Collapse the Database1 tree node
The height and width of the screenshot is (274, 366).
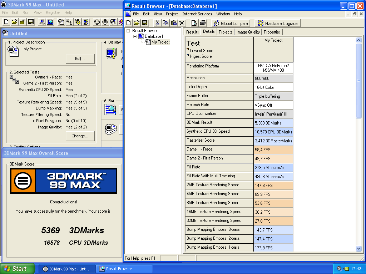pos(135,36)
